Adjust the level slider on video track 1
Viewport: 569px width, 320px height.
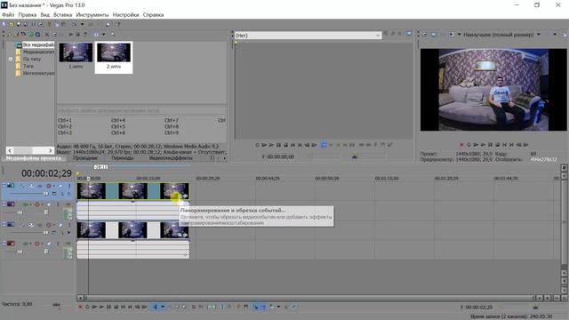[x=45, y=194]
